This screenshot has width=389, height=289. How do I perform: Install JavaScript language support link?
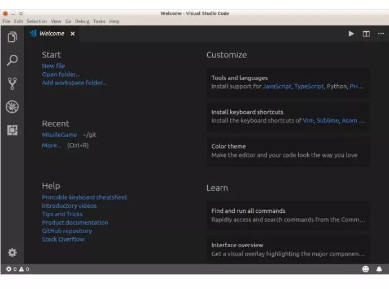point(277,86)
